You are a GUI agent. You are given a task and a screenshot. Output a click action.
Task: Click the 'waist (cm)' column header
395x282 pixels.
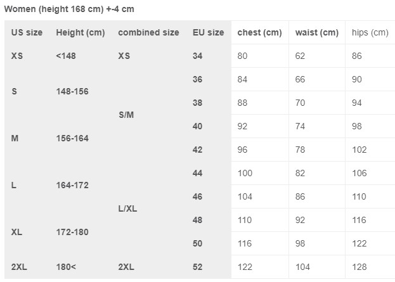316,33
